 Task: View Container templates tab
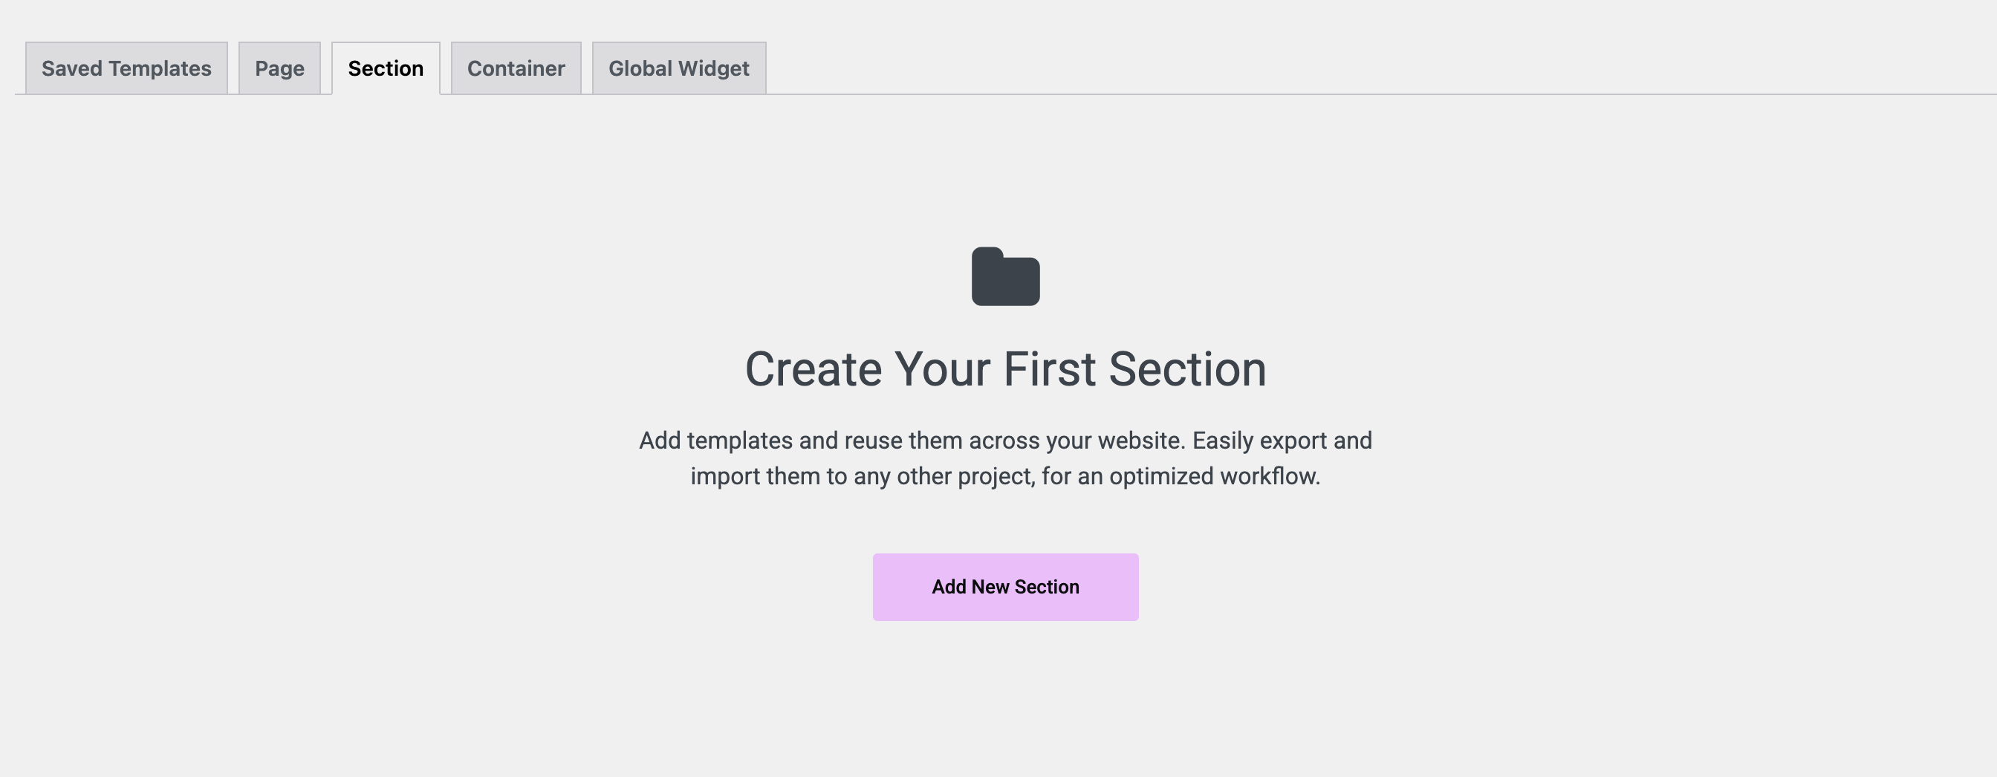516,68
